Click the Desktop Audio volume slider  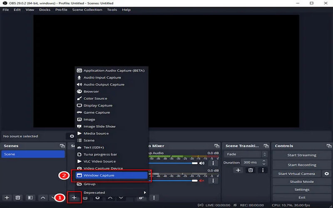(x=175, y=163)
